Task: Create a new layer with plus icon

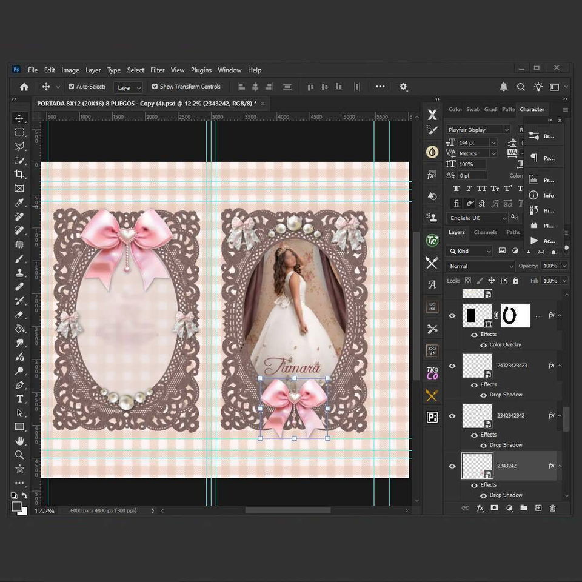Action: click(x=538, y=508)
